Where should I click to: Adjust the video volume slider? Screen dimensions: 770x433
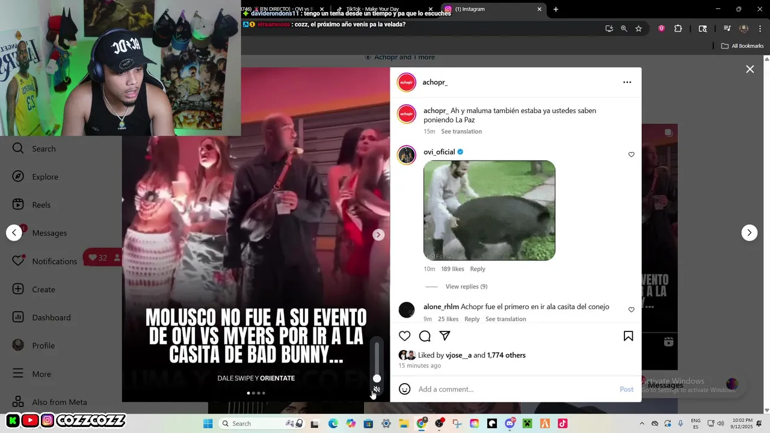pyautogui.click(x=377, y=361)
